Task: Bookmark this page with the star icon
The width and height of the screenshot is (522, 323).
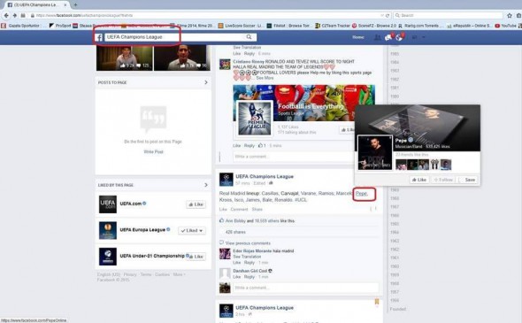Action: pyautogui.click(x=510, y=15)
